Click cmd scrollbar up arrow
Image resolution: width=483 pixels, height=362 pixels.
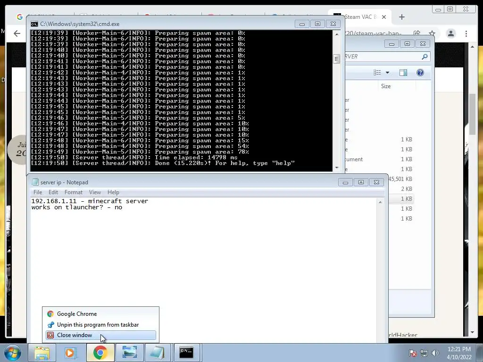[x=337, y=34]
